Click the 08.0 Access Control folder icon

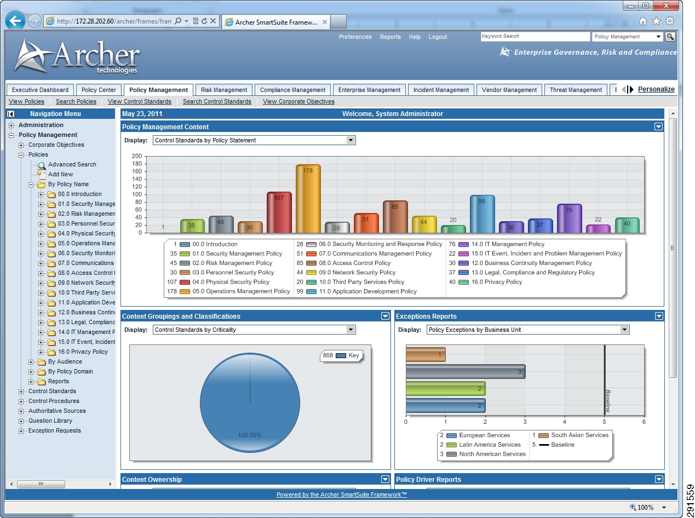coord(51,273)
